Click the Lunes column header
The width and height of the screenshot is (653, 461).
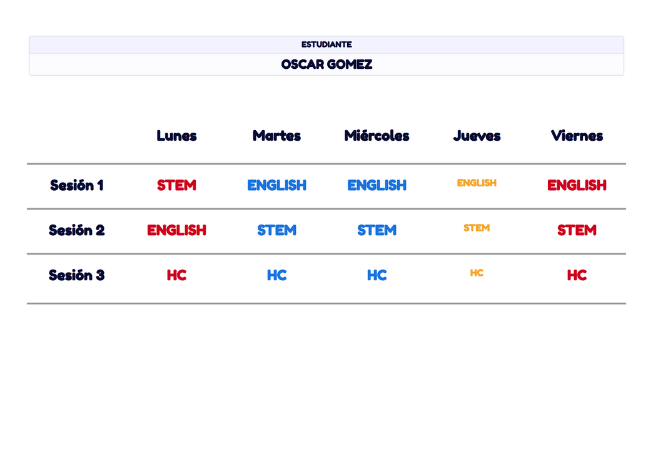pos(176,136)
